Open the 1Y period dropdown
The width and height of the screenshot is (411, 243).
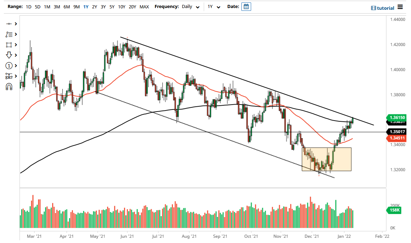tap(215, 7)
